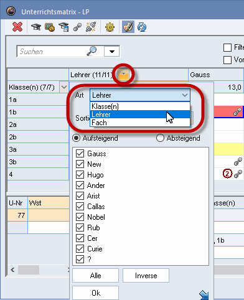Click the blue refresh arrows icon
This screenshot has width=244, height=300.
[x=142, y=27]
